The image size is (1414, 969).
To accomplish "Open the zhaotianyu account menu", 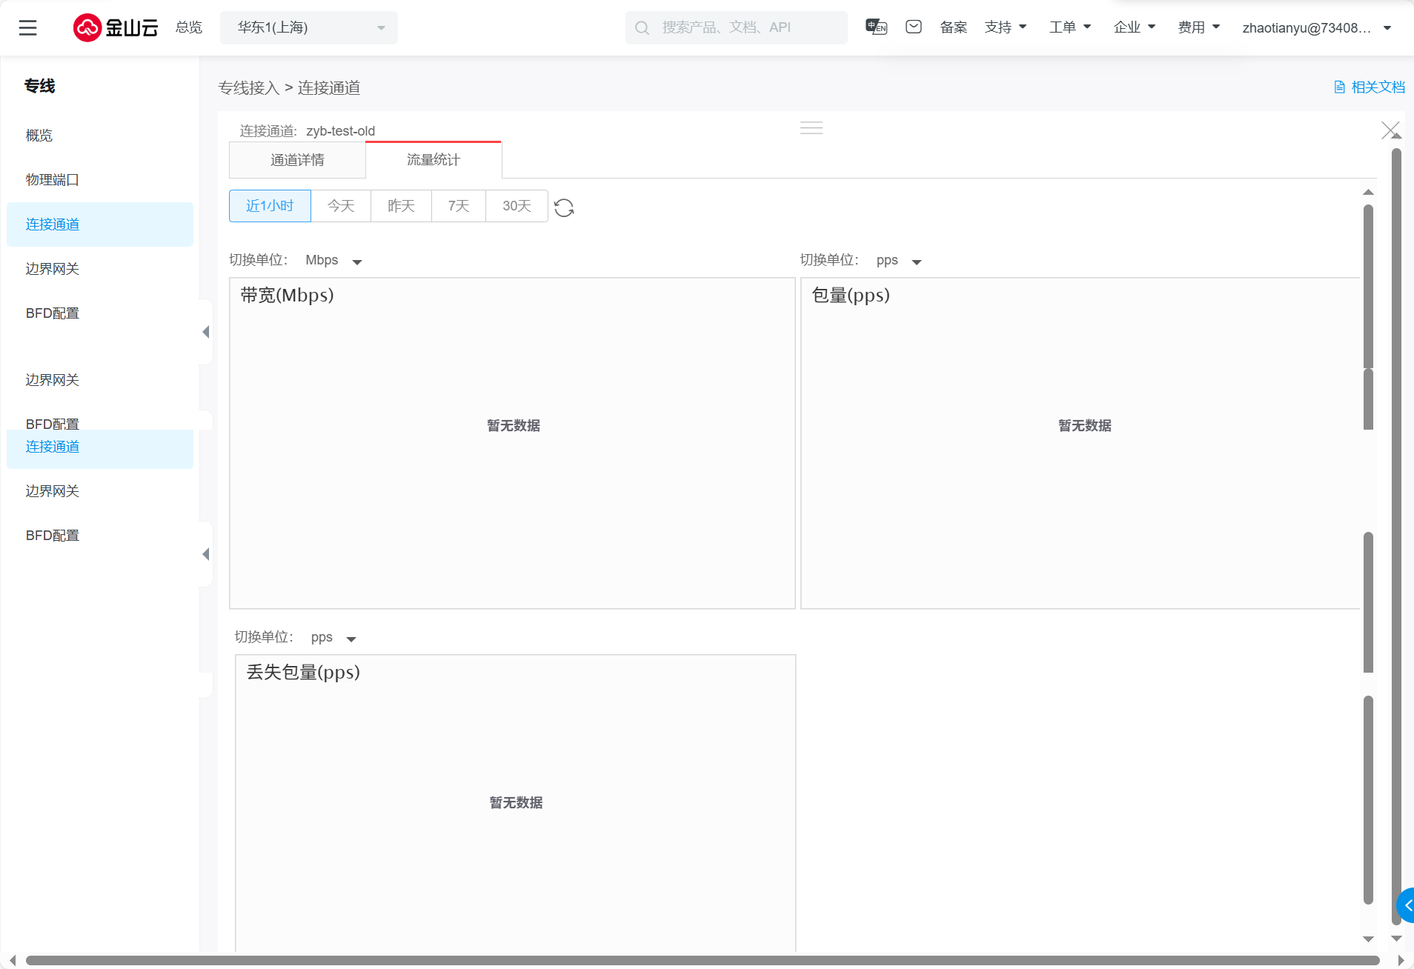I will 1317,27.
